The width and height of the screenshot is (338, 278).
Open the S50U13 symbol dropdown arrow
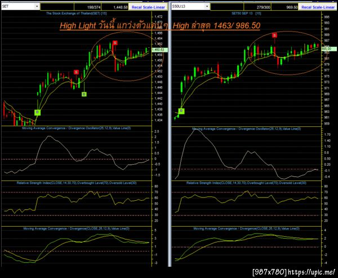[207, 6]
